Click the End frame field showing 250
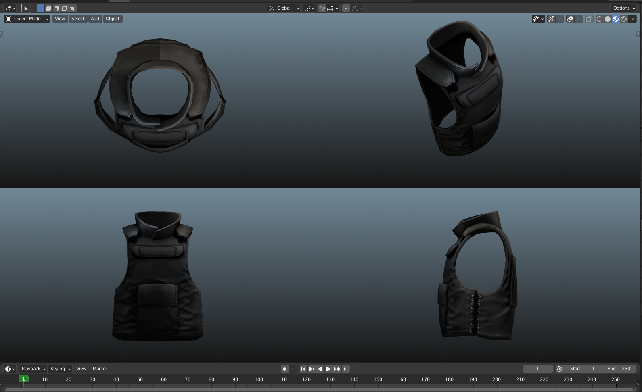This screenshot has height=392, width=642. click(619, 369)
